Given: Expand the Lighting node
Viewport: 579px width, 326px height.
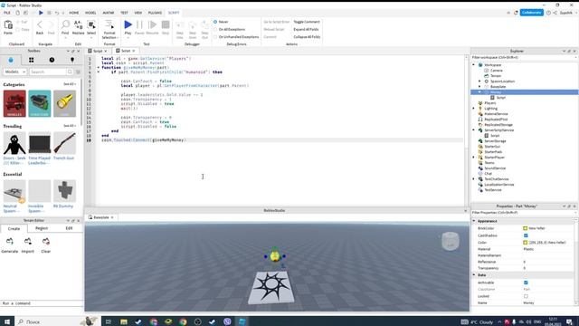Looking at the screenshot, I should click(x=474, y=109).
